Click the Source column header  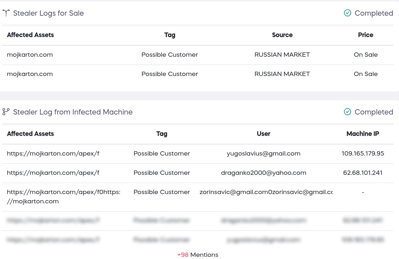point(282,35)
